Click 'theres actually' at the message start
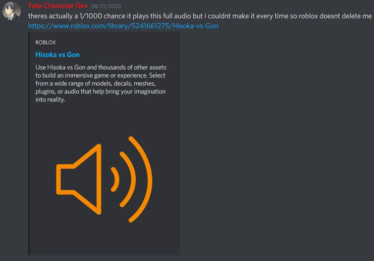The height and width of the screenshot is (261, 374). pyautogui.click(x=51, y=16)
